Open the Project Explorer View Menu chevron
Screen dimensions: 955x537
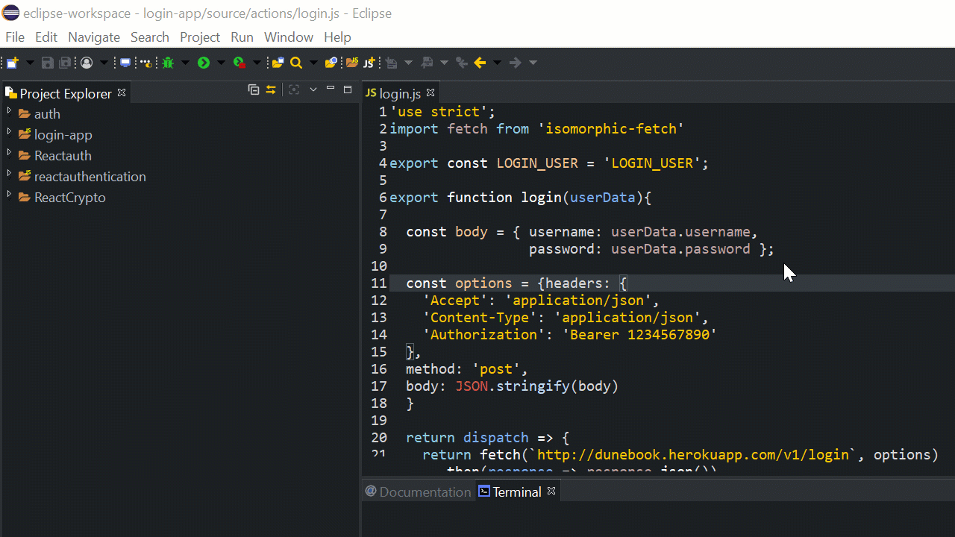tap(313, 89)
